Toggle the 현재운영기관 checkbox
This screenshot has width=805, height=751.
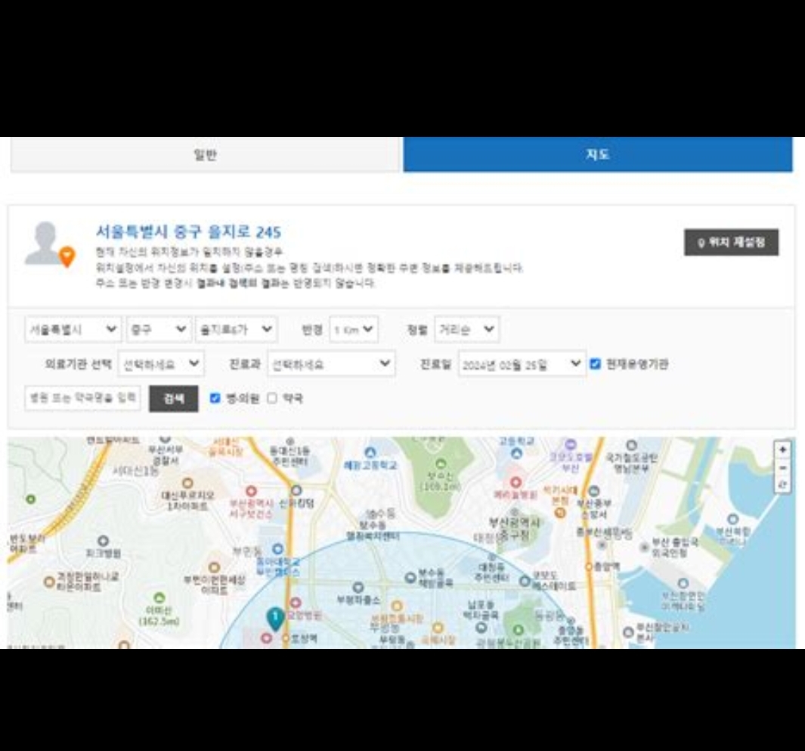click(595, 365)
